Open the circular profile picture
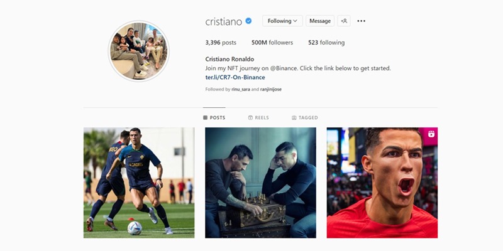The height and width of the screenshot is (251, 503). point(138,51)
